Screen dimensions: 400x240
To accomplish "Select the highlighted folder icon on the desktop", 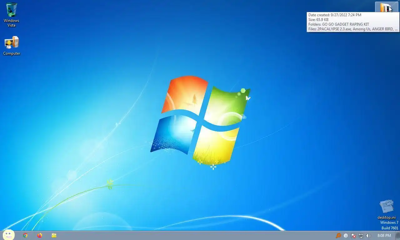I will pos(386,7).
